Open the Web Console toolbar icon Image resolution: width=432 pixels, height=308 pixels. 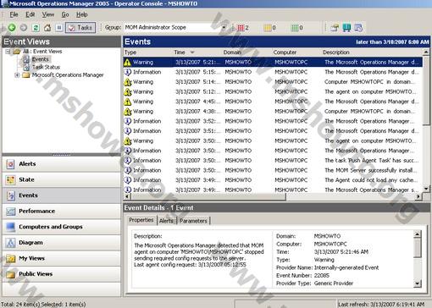tap(346, 28)
